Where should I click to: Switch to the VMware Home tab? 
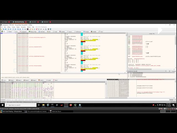[x=5, y=22]
